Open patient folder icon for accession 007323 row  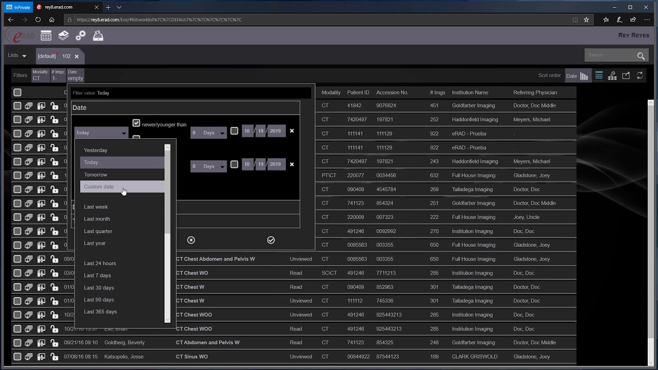point(41,217)
